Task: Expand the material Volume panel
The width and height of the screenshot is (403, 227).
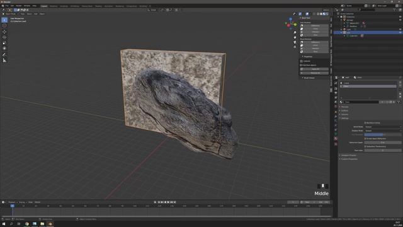Action: [344, 114]
